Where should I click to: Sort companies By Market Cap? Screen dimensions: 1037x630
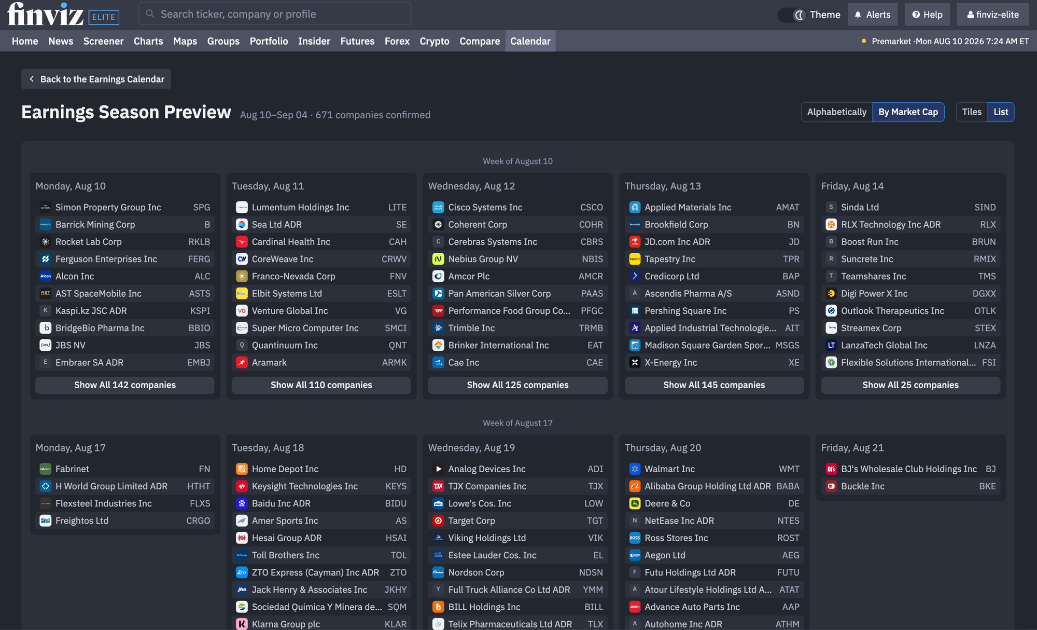pyautogui.click(x=908, y=112)
